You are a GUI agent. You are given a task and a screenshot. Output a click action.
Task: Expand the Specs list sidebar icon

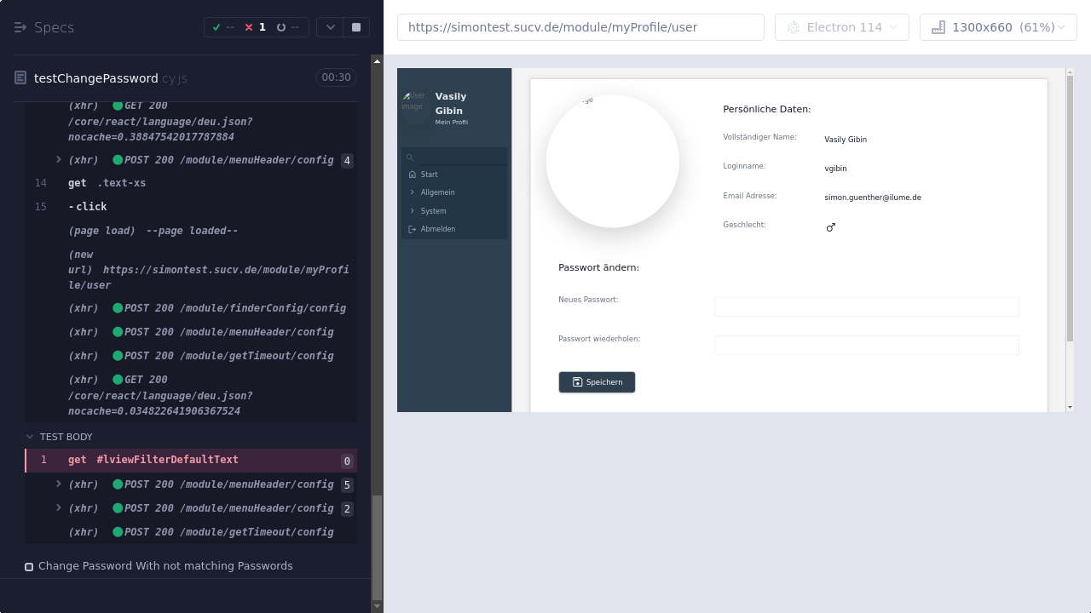(21, 27)
